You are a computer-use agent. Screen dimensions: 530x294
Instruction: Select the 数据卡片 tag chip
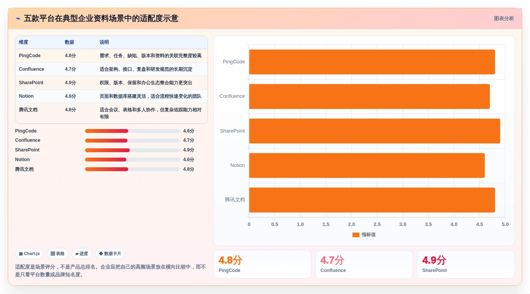[x=110, y=254]
